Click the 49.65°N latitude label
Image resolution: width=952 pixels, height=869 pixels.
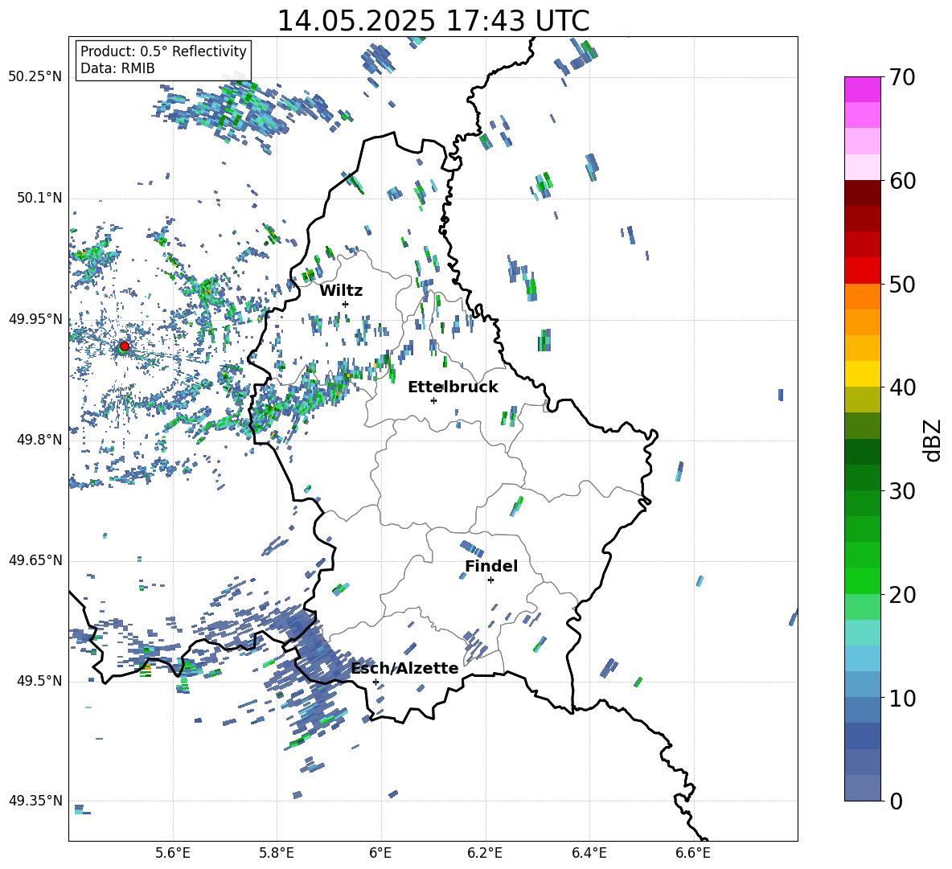click(x=35, y=560)
